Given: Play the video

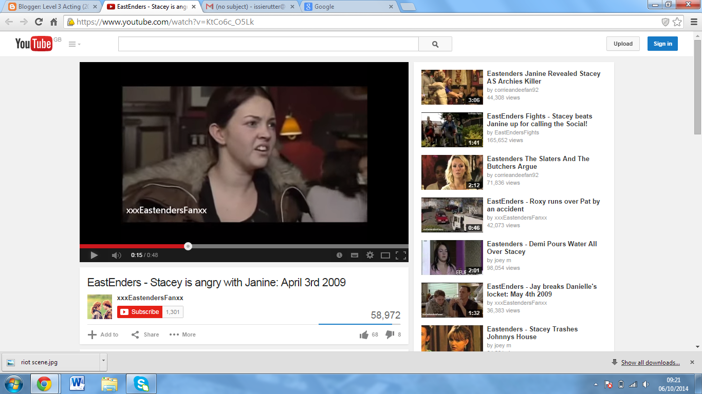Looking at the screenshot, I should (x=94, y=255).
